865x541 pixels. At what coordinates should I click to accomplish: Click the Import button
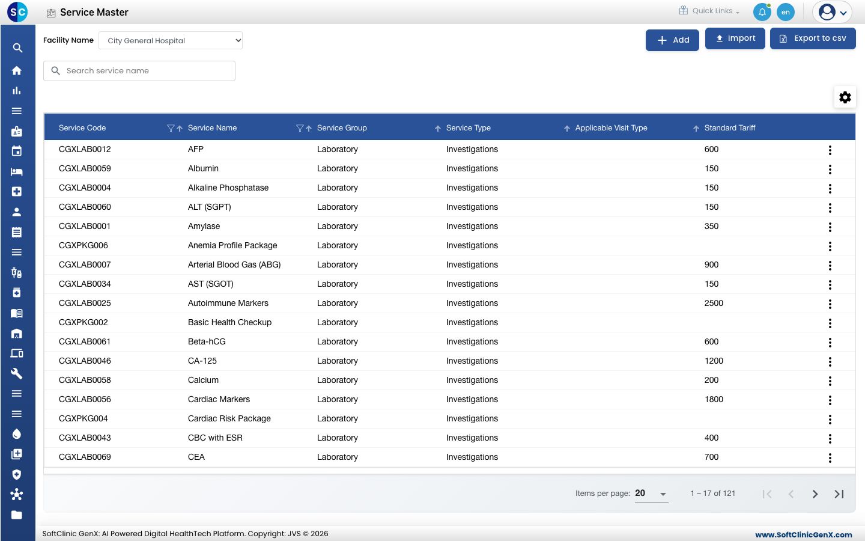(x=735, y=38)
